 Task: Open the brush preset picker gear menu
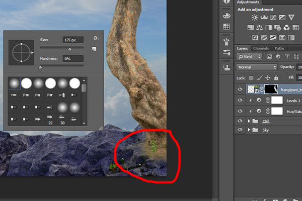tap(96, 38)
